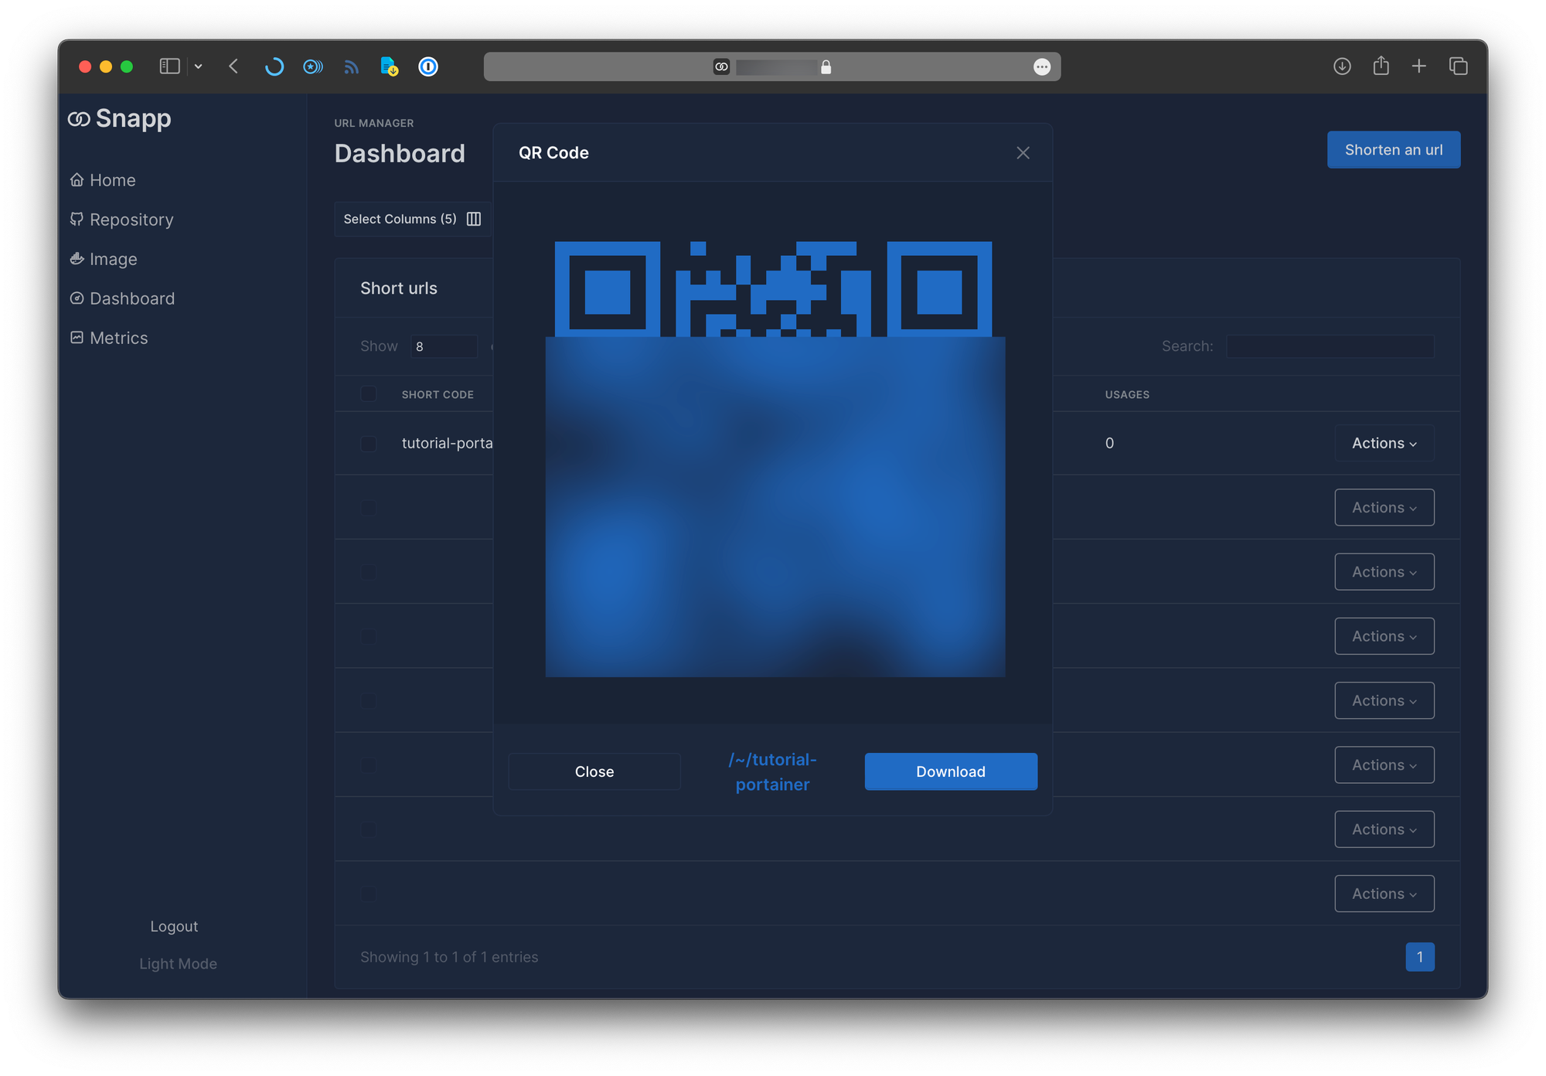Expand the third row Actions dropdown
The height and width of the screenshot is (1076, 1546).
[x=1384, y=572]
